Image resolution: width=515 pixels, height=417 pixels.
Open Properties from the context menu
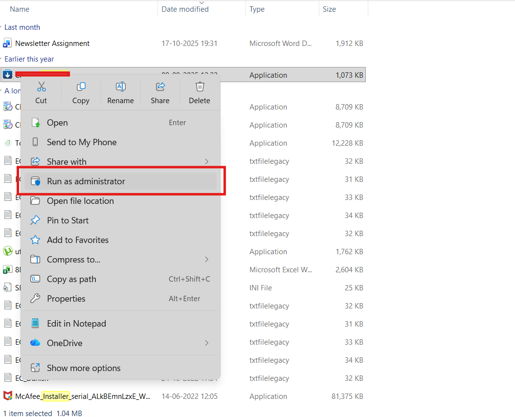point(66,299)
